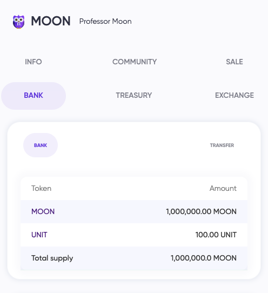The width and height of the screenshot is (268, 293).
Task: Click the MOON token table row
Action: (134, 211)
